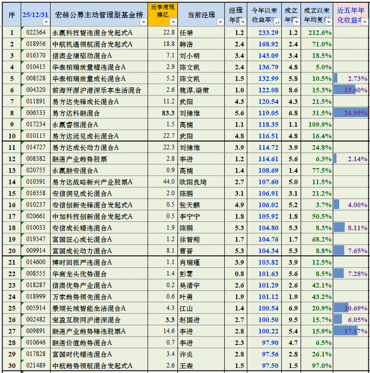Screen dimensions: 370x373
Task: Click five-year value 2.14%
Action: click(x=357, y=159)
